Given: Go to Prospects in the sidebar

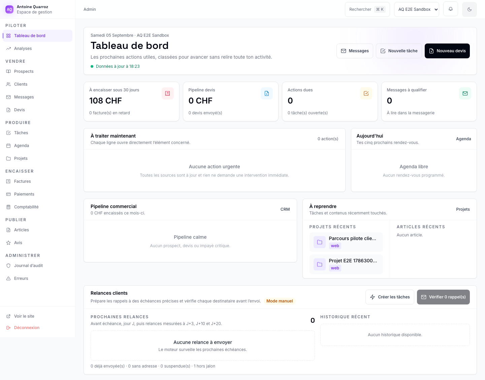Looking at the screenshot, I should point(37,71).
